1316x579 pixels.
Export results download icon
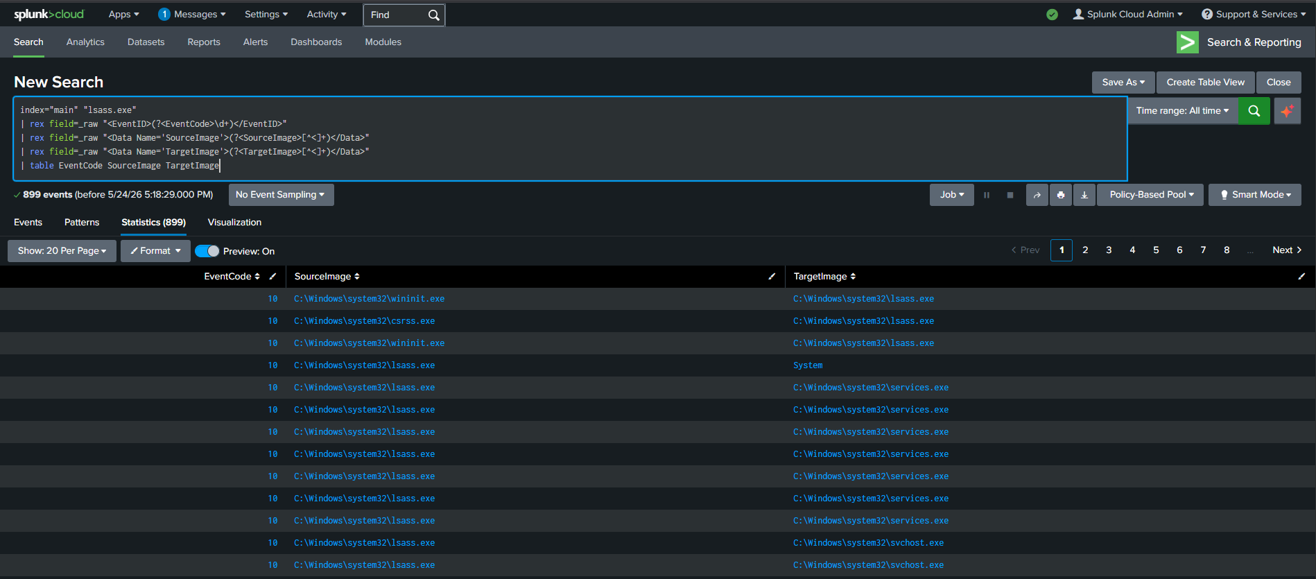[1084, 195]
